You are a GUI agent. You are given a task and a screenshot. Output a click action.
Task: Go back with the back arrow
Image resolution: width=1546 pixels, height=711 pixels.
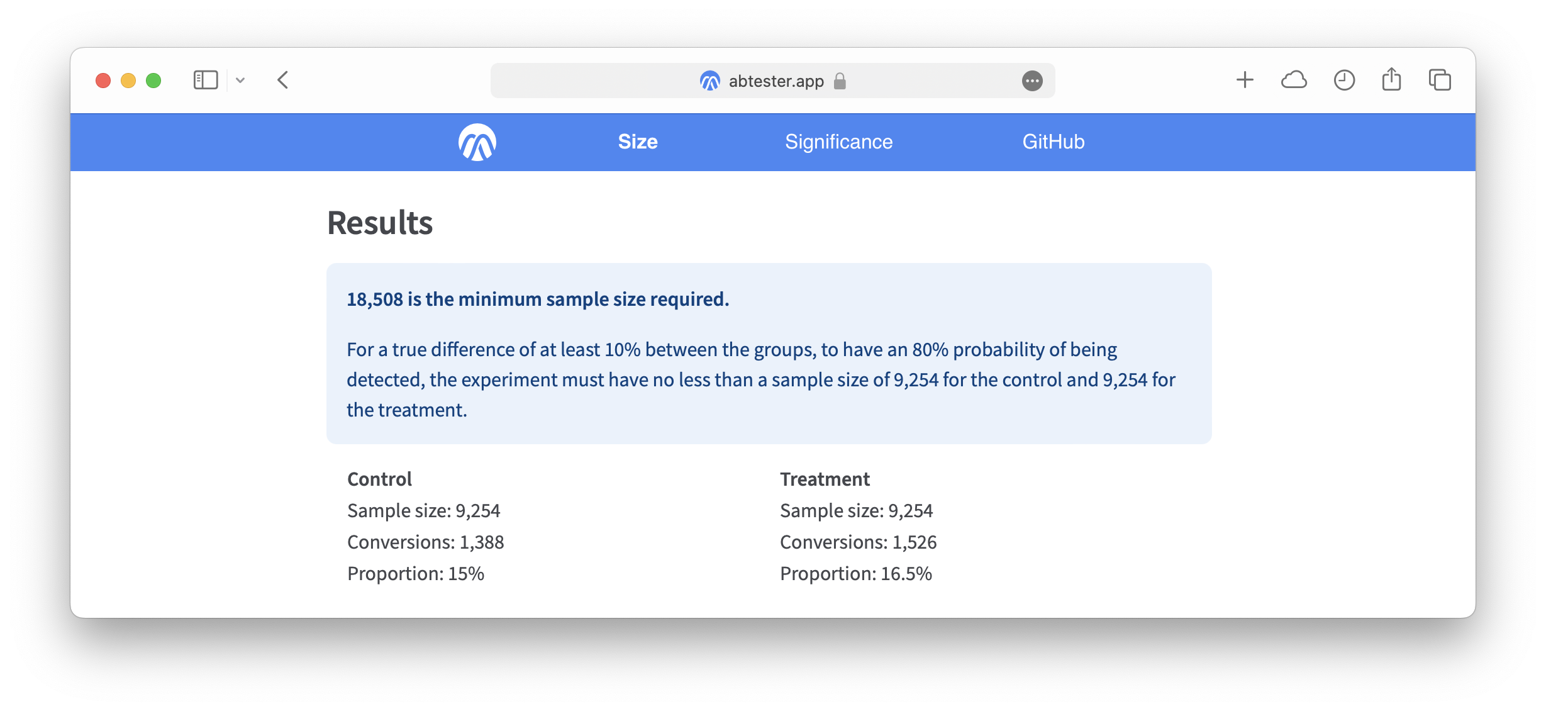point(283,80)
